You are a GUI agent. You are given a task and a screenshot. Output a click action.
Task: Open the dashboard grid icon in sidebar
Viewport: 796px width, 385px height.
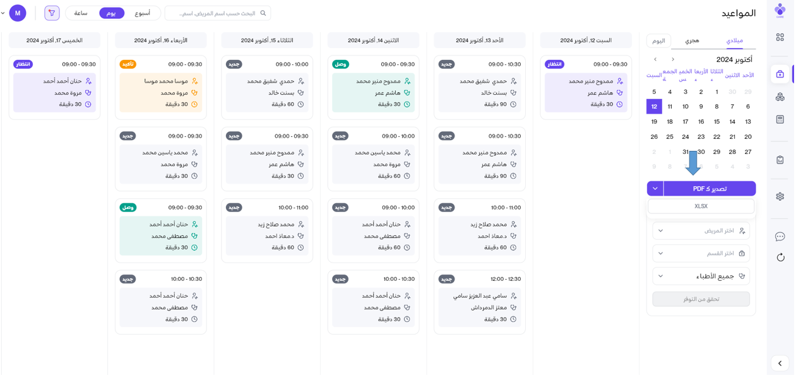pyautogui.click(x=780, y=37)
